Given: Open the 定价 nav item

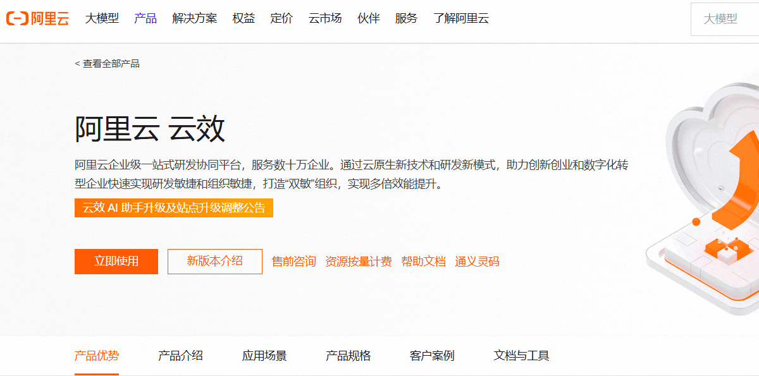Looking at the screenshot, I should (281, 18).
